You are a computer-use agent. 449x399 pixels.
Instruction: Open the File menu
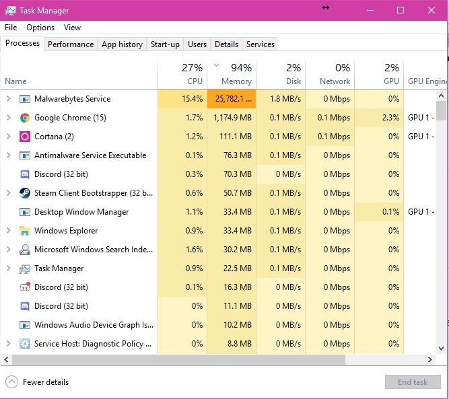click(x=11, y=28)
